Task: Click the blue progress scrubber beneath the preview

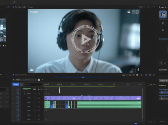Action: point(83,77)
